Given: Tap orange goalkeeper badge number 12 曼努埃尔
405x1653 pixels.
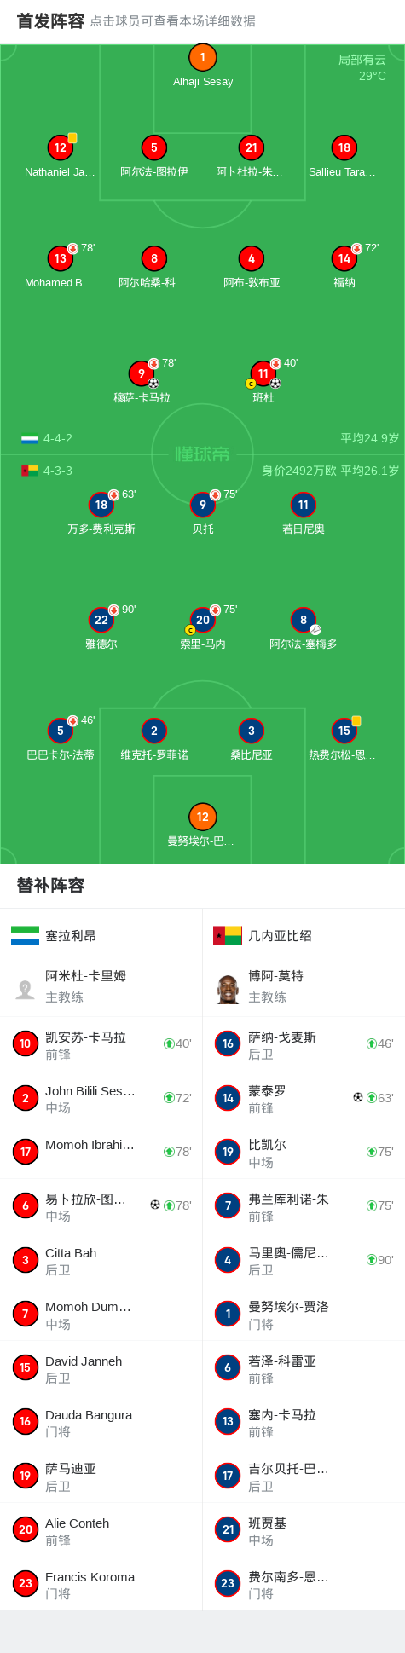Looking at the screenshot, I should tap(202, 817).
